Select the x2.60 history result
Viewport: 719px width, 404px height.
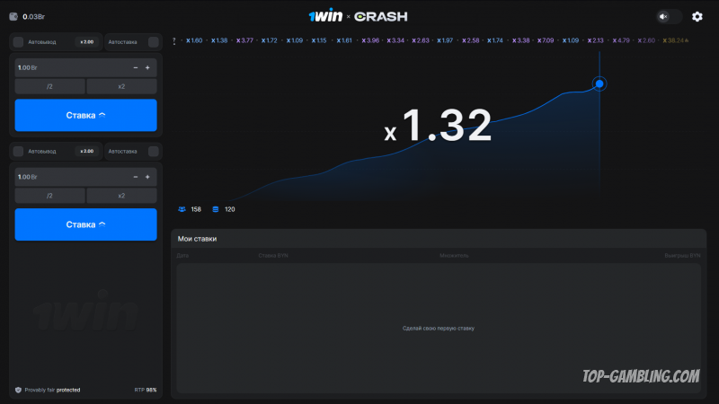point(646,40)
